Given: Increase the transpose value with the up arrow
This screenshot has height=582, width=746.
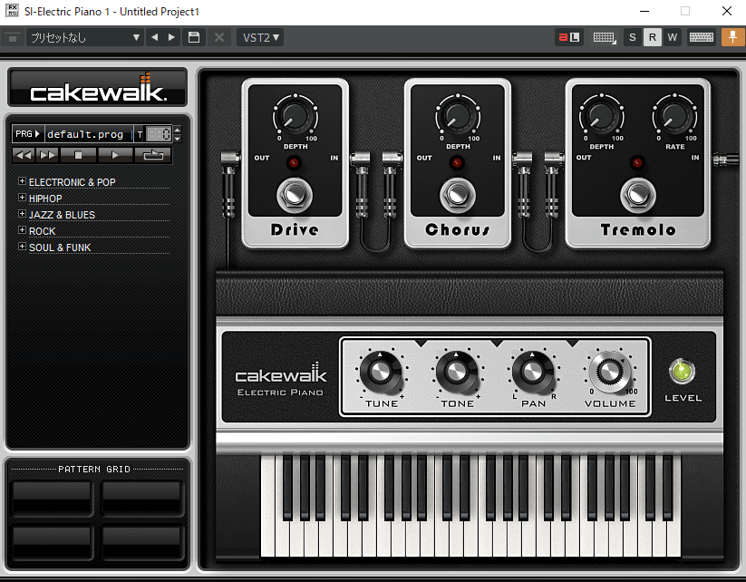Looking at the screenshot, I should [177, 130].
